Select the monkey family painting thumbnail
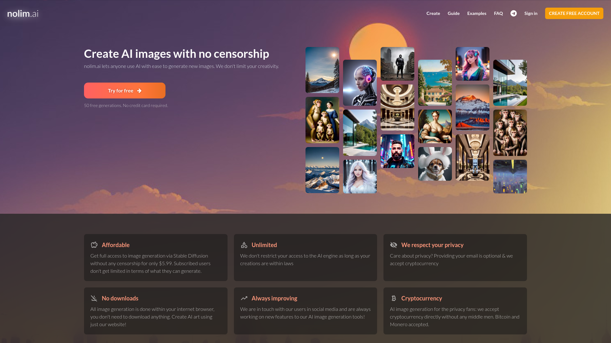This screenshot has width=611, height=343. coord(322,120)
